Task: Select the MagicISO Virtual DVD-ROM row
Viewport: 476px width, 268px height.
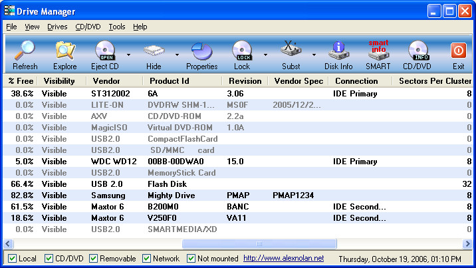Action: pos(238,128)
